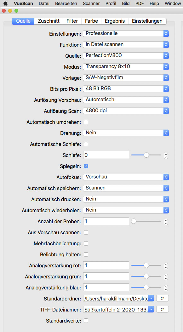This screenshot has height=332, width=183.
Task: Switch to the Farbe tab
Action: click(91, 21)
